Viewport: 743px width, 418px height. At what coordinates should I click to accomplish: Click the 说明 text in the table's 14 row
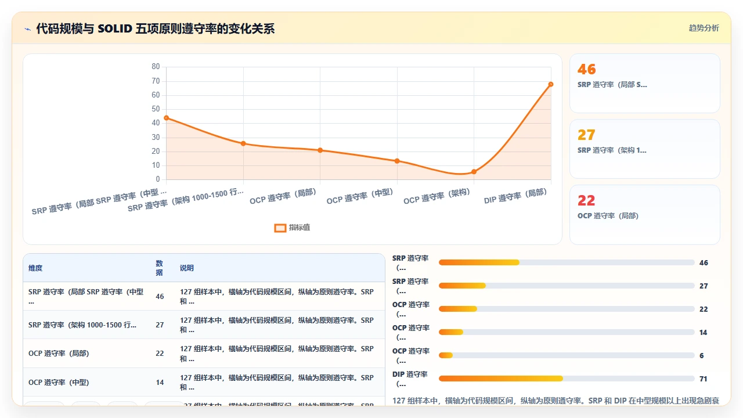277,383
